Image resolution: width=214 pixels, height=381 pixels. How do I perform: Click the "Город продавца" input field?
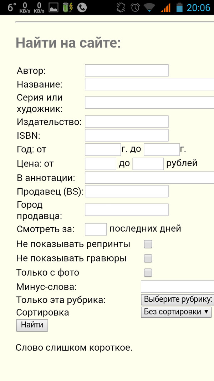click(127, 210)
